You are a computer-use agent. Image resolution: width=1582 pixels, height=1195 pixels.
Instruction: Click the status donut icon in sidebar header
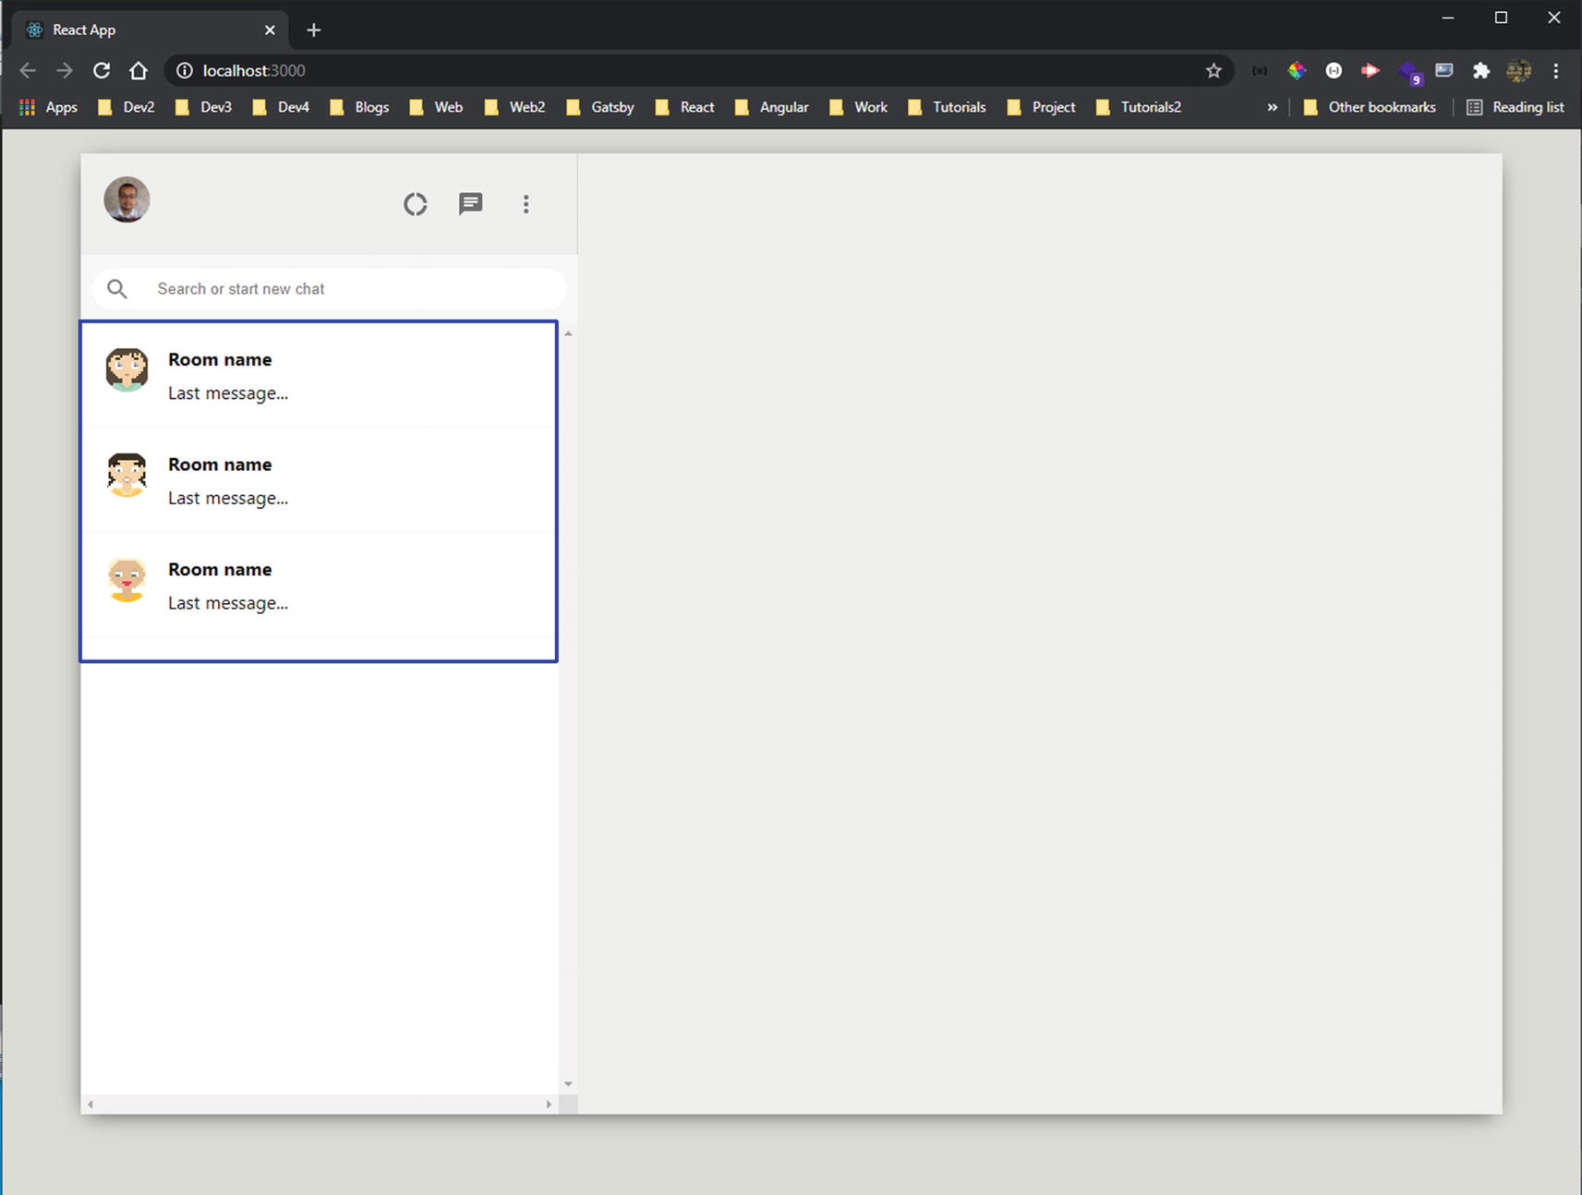pos(415,204)
